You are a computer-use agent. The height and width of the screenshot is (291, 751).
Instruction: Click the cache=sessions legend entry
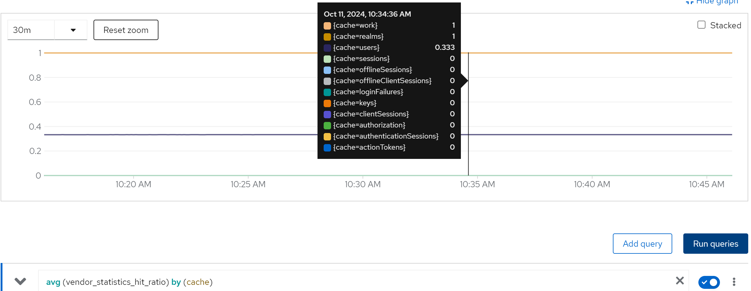(x=361, y=59)
